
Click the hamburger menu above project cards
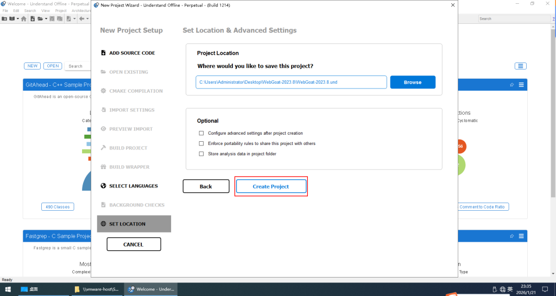pyautogui.click(x=521, y=66)
